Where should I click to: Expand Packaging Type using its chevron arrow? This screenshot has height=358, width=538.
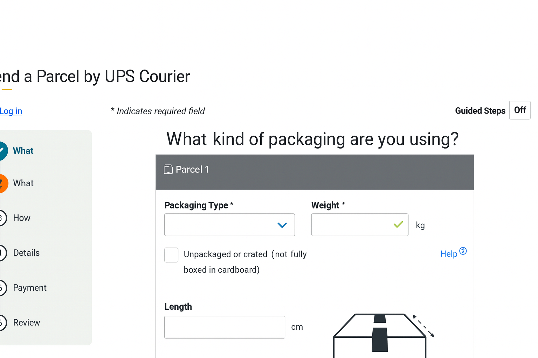282,225
